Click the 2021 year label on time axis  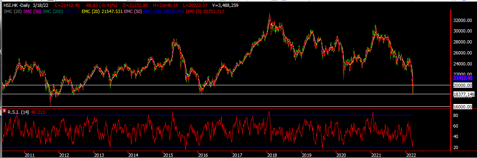pyautogui.click(x=376, y=155)
